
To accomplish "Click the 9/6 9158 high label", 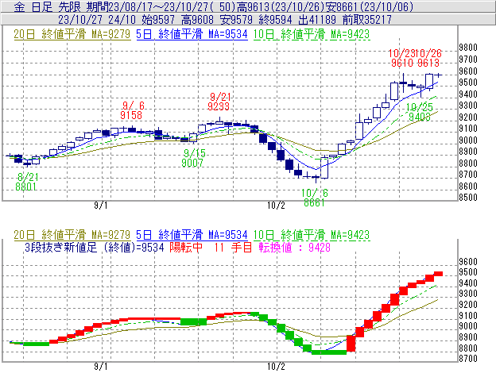I will coord(132,110).
